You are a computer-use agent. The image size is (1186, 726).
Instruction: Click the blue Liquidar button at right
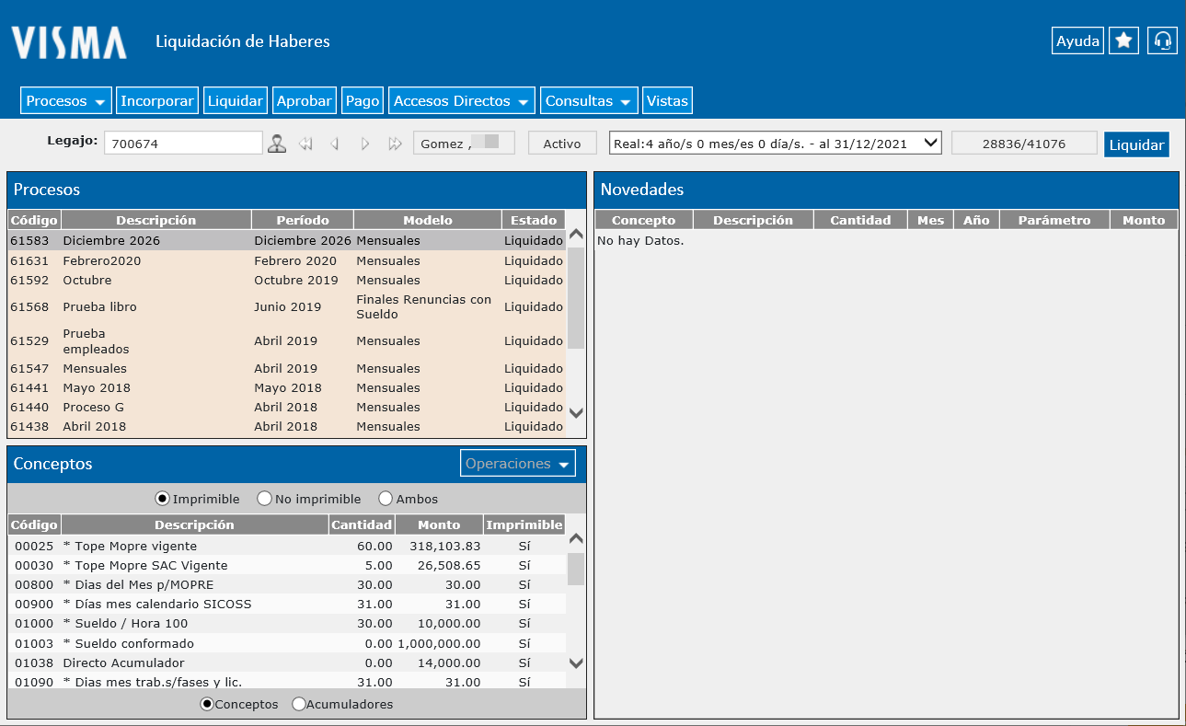[1136, 144]
